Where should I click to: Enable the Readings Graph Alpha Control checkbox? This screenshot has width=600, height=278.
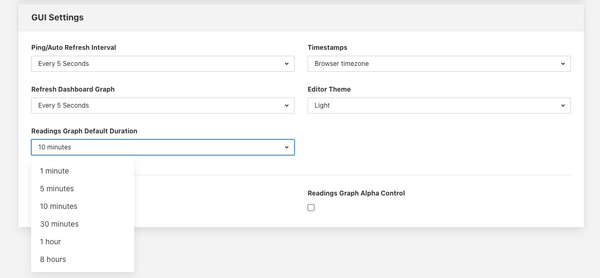click(311, 208)
